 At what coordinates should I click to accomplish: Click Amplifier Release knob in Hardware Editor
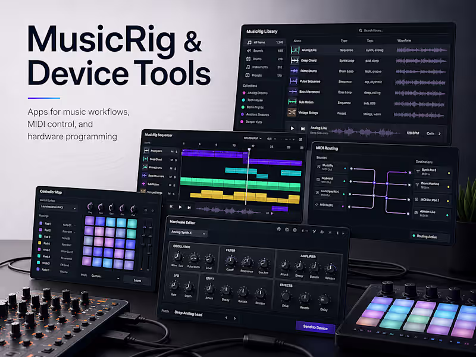pos(330,269)
